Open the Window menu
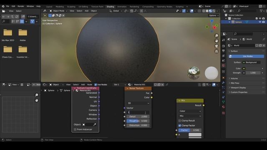This screenshot has height=150, width=267. (30, 6)
